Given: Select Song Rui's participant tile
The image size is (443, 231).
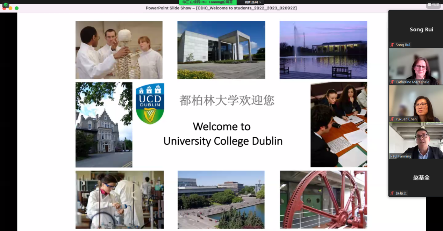Looking at the screenshot, I should pyautogui.click(x=416, y=29).
